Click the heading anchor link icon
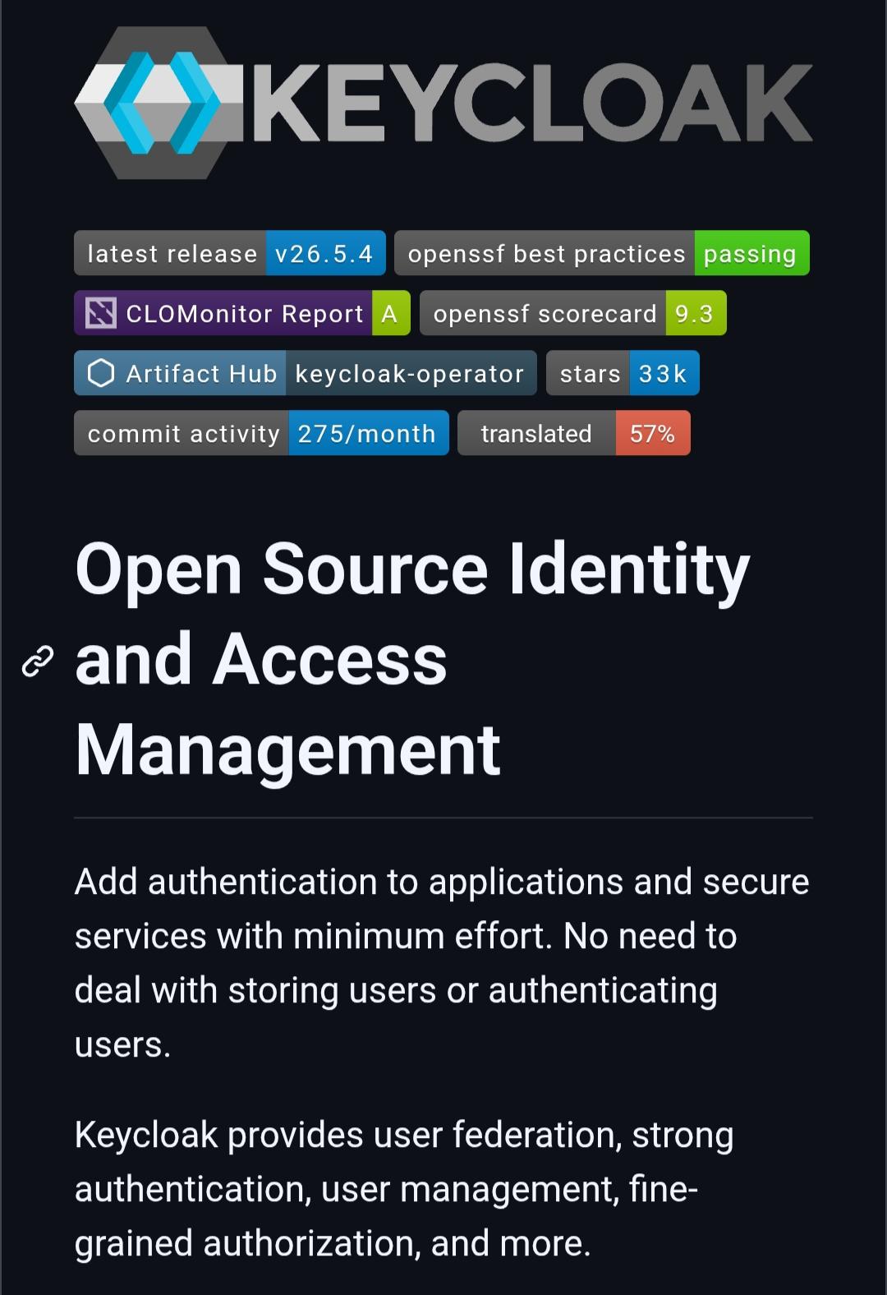 pyautogui.click(x=37, y=661)
